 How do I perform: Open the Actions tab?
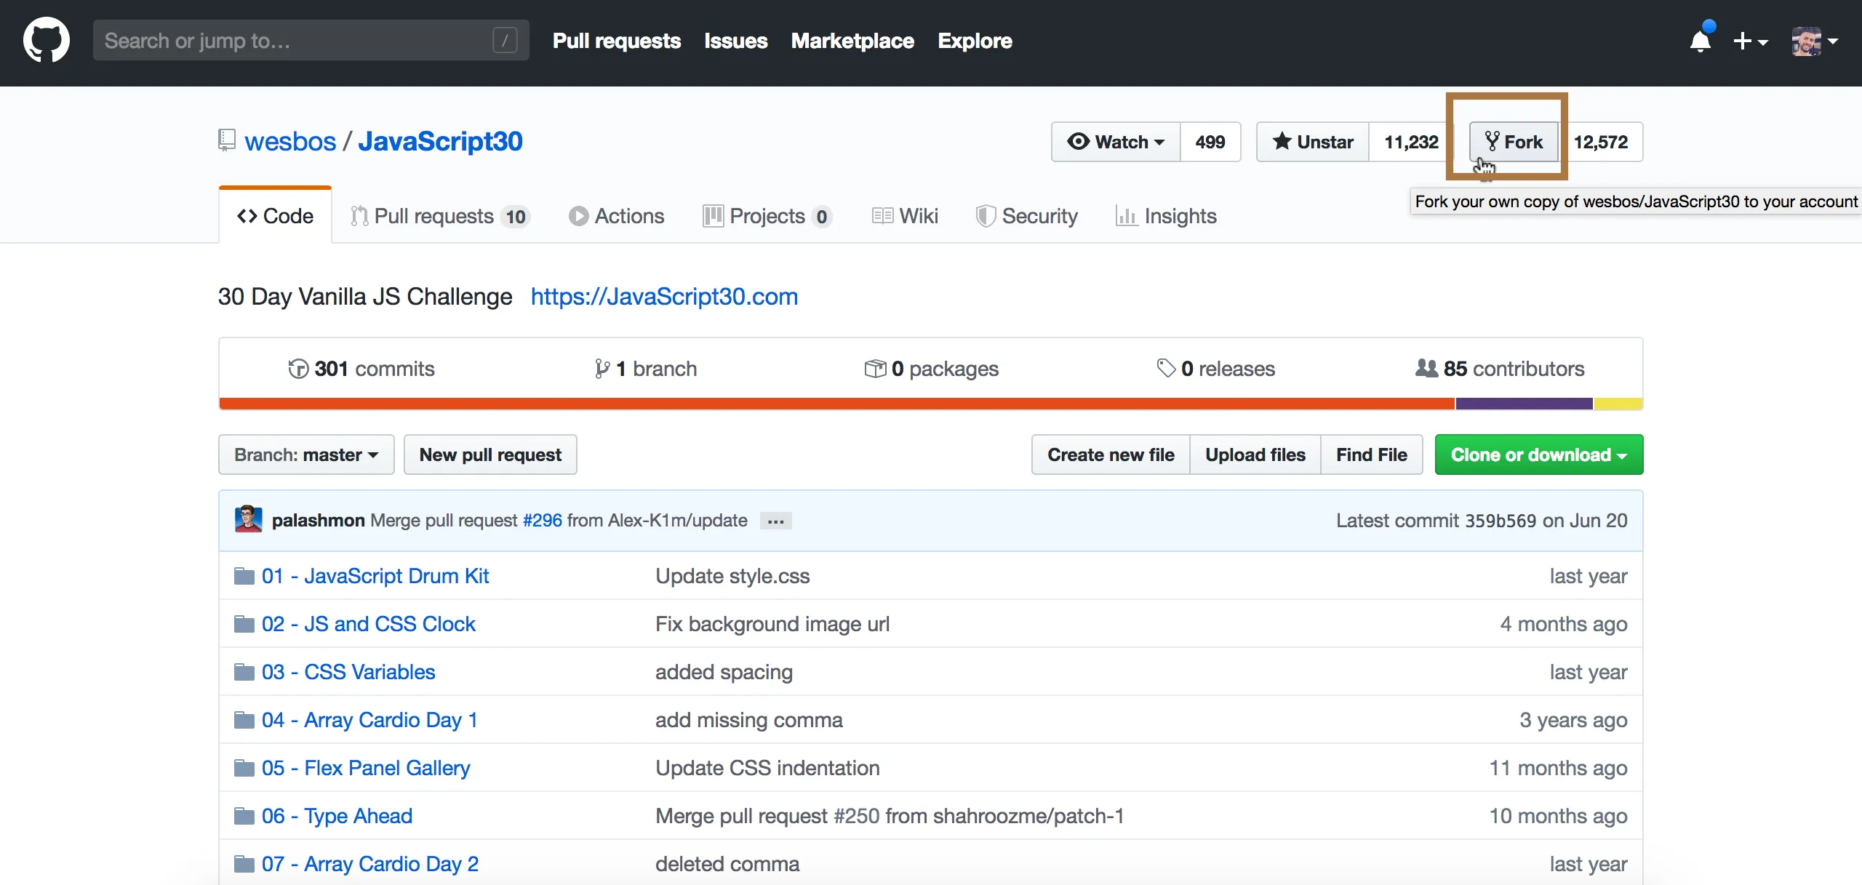click(617, 216)
